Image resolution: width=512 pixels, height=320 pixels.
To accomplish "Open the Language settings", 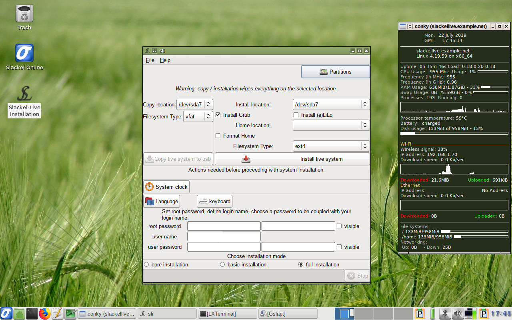I will [162, 201].
